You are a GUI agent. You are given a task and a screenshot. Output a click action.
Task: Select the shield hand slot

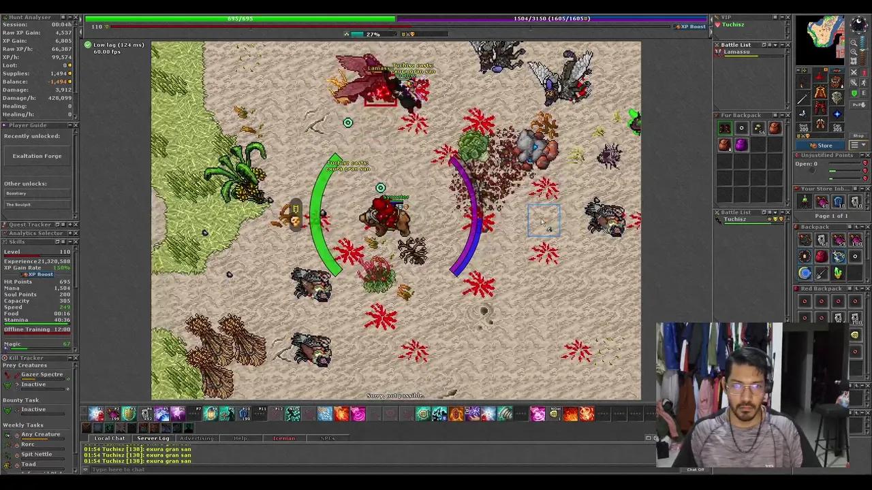(837, 97)
